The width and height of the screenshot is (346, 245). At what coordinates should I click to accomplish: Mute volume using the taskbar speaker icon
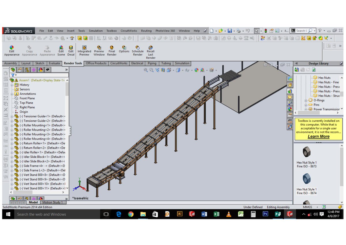(x=315, y=214)
